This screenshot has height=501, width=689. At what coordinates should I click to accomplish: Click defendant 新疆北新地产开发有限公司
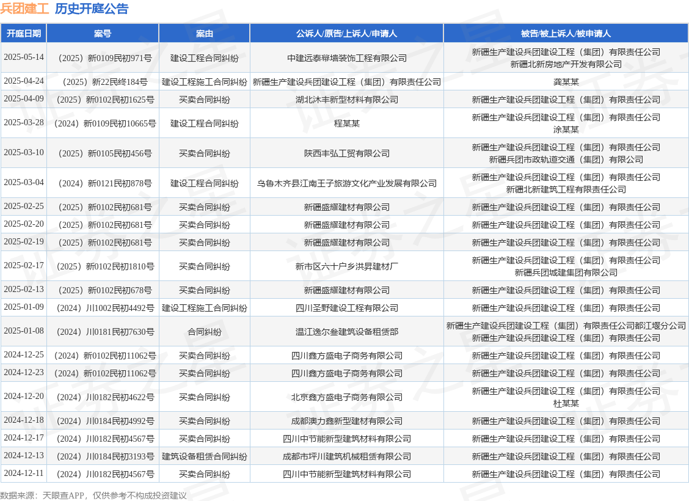[566, 64]
